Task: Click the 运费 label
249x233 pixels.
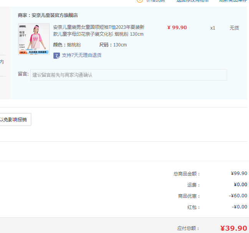Action: click(x=193, y=185)
